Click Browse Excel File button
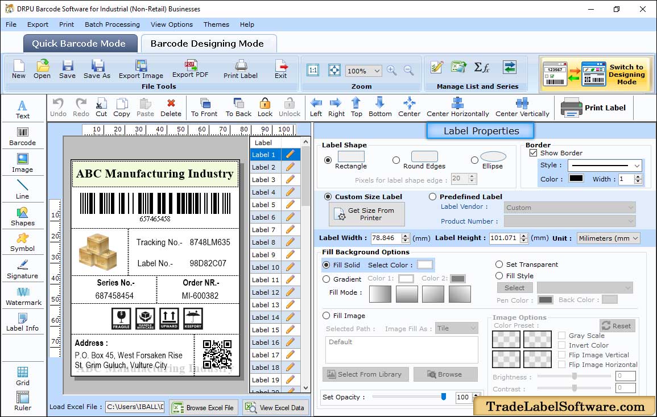 (204, 407)
